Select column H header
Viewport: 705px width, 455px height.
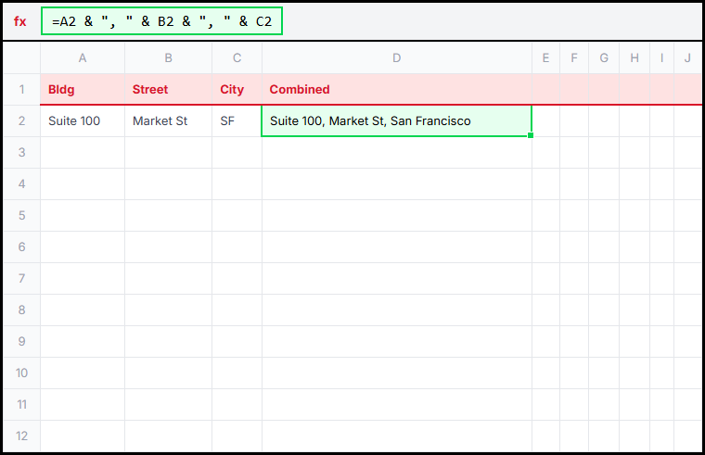point(634,58)
